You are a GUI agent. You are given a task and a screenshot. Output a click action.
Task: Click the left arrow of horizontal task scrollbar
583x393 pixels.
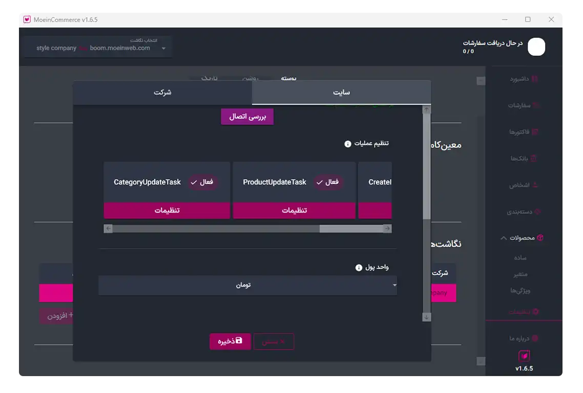point(108,228)
